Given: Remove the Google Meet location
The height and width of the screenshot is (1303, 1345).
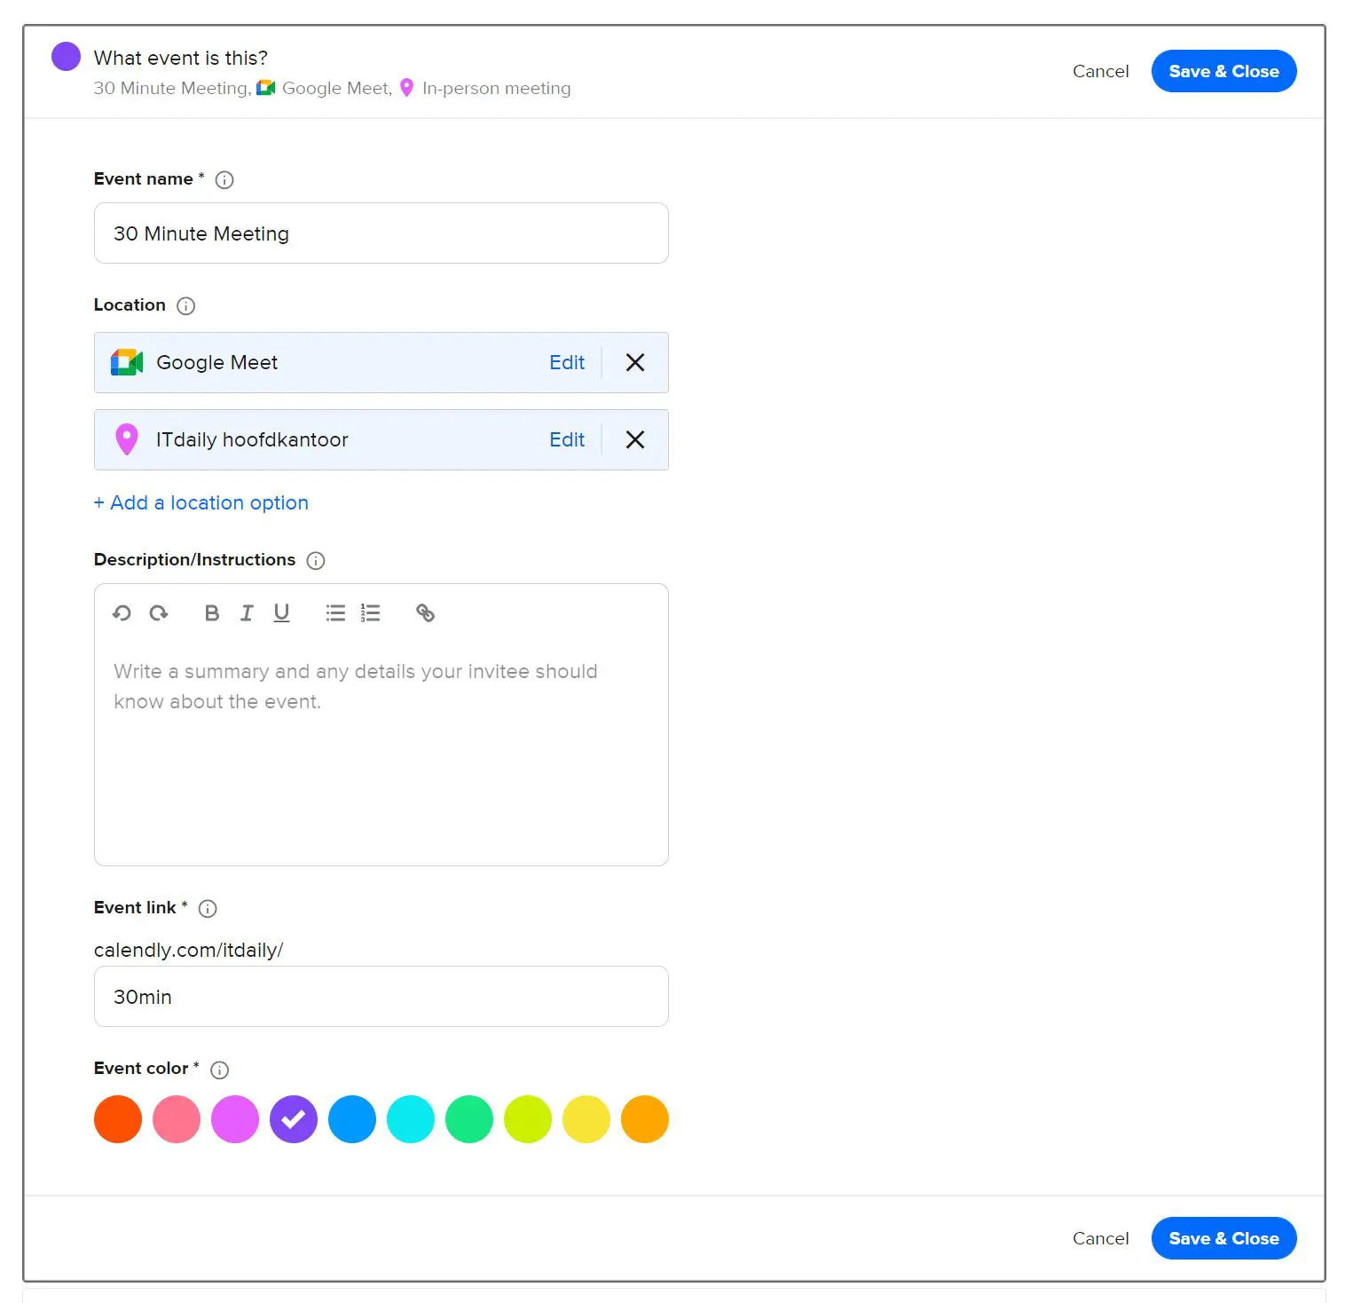Looking at the screenshot, I should pos(635,362).
